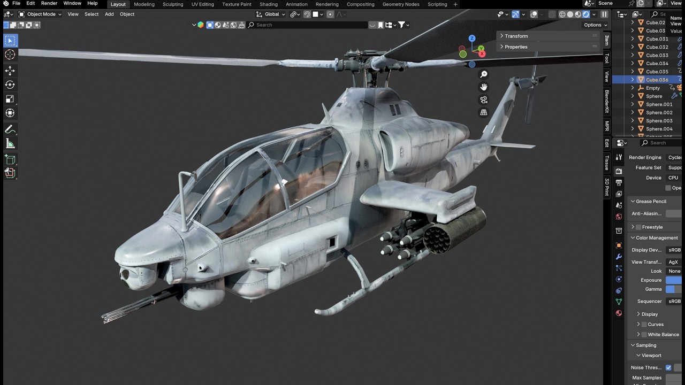
Task: Open the Object Data properties tab
Action: [619, 302]
